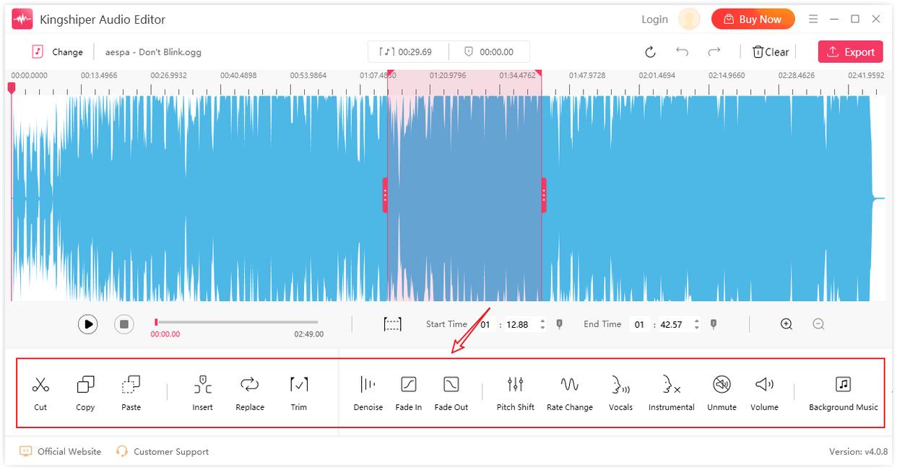Decrease End Time with down arrow
Viewport: 897px width, 470px height.
pyautogui.click(x=696, y=328)
